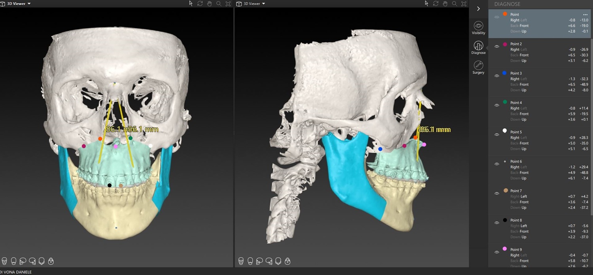Open the Surgery panel
This screenshot has height=275, width=593.
(x=478, y=67)
